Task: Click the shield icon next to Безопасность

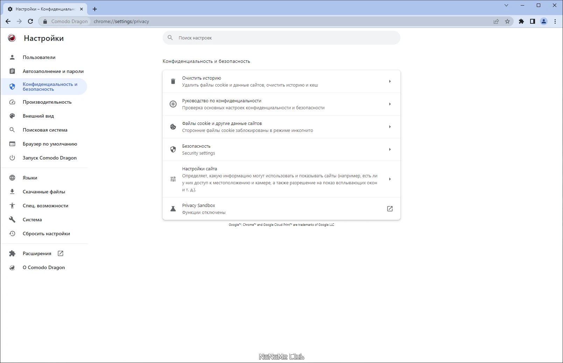Action: pos(173,149)
